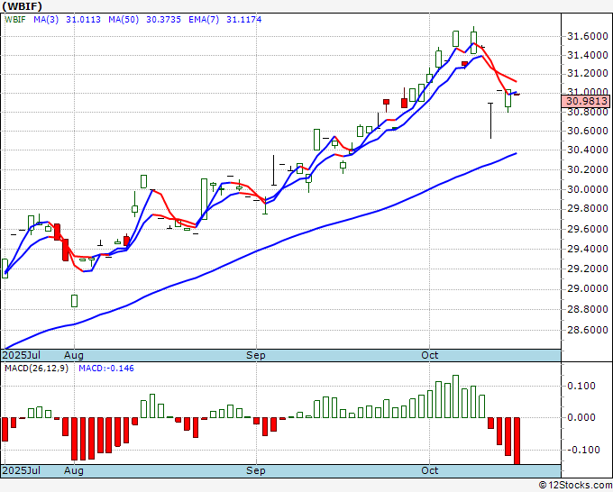Click the lowest green candlestick near 28.9

[74, 301]
